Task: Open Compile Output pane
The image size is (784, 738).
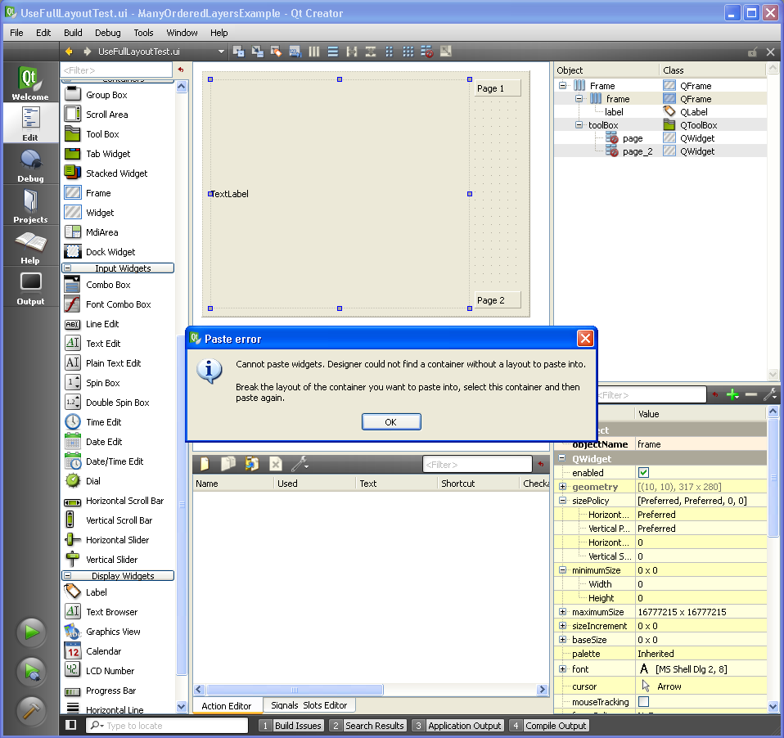Action: coord(549,726)
